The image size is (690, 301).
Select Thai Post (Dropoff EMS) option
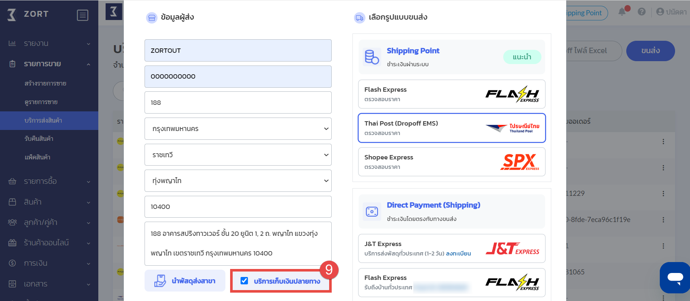pyautogui.click(x=452, y=128)
